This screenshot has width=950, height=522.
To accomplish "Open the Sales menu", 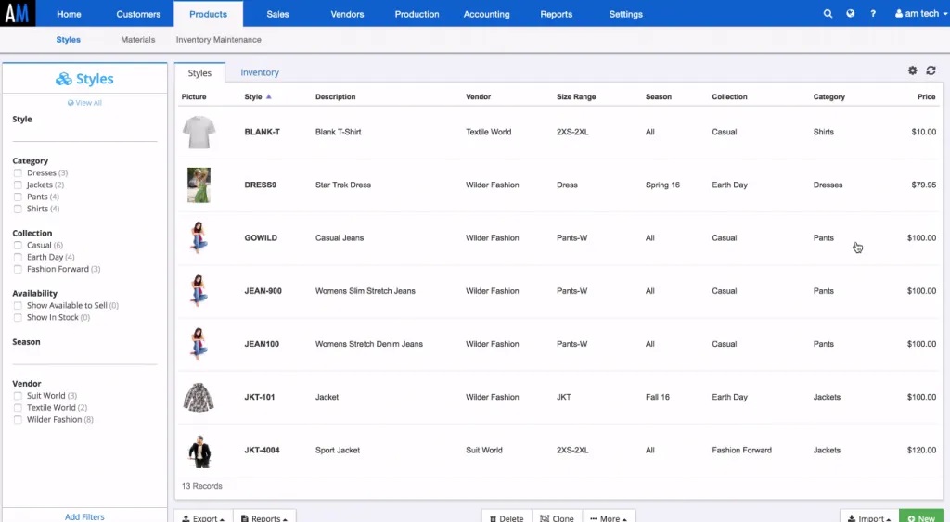I will (277, 14).
